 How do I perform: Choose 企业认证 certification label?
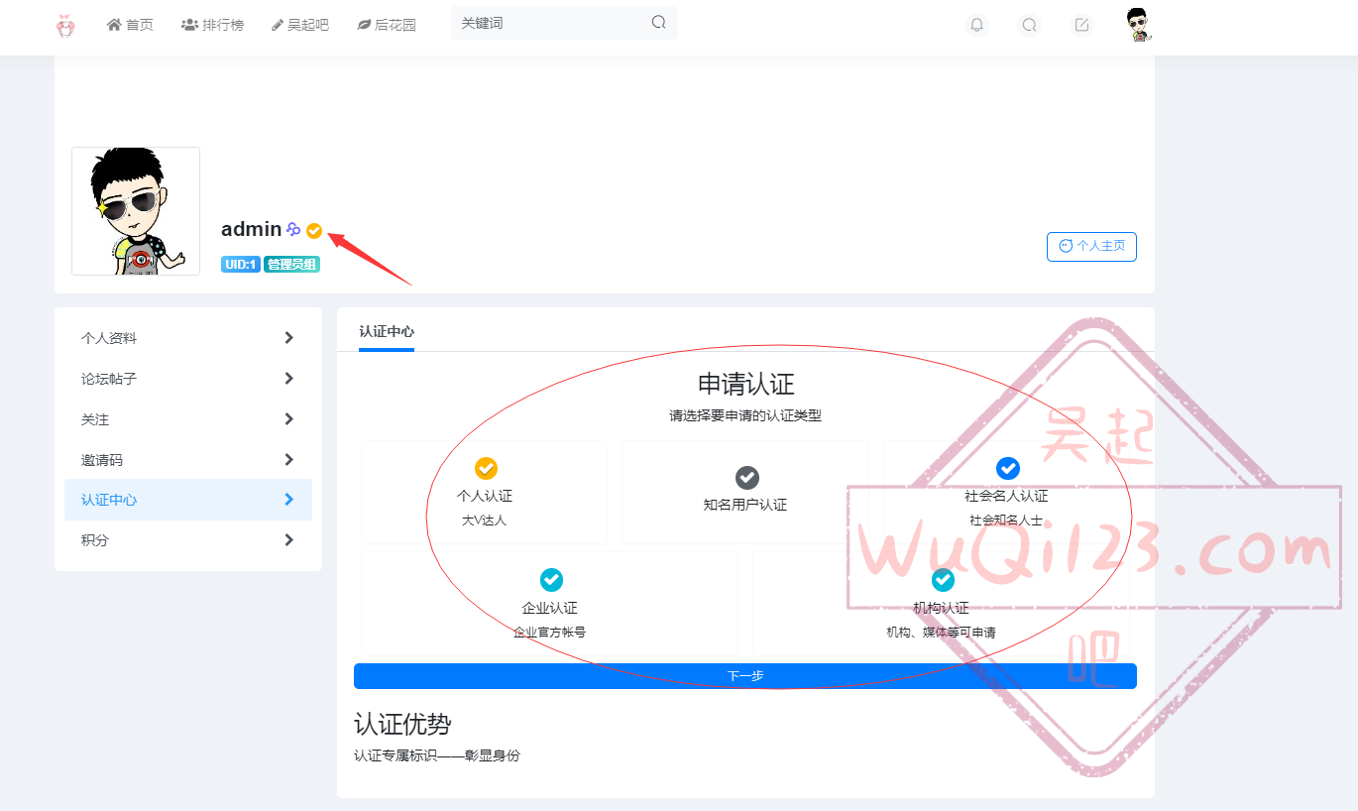tap(550, 608)
